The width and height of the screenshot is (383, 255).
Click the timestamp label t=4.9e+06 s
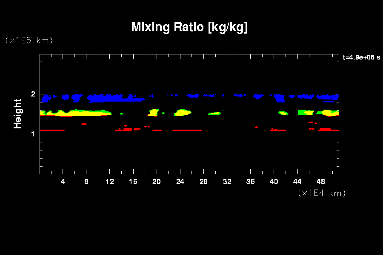coord(361,57)
